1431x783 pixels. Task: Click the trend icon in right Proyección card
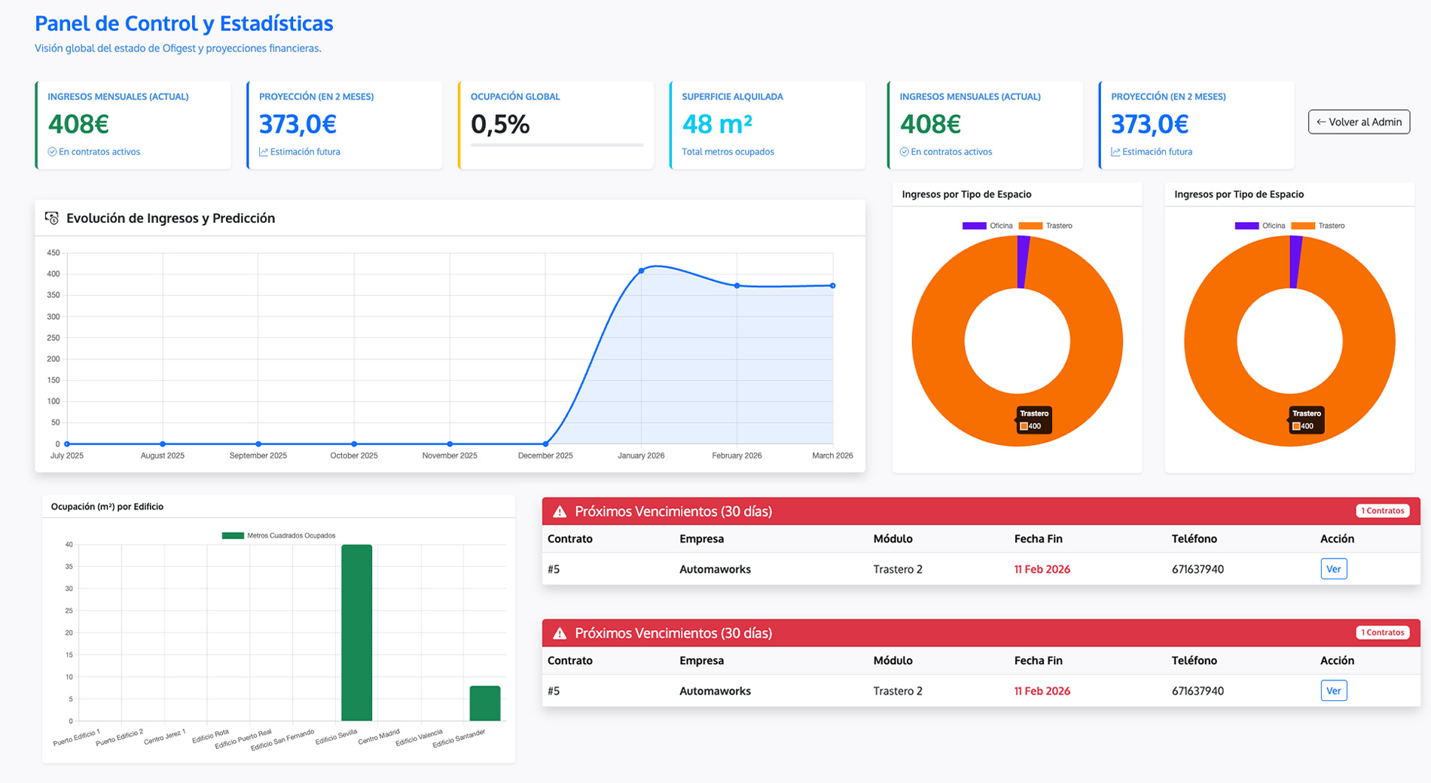1115,151
